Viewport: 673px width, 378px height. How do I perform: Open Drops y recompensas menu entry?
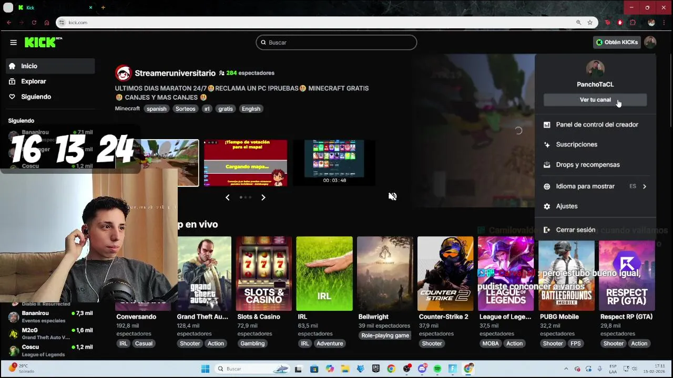pyautogui.click(x=595, y=165)
